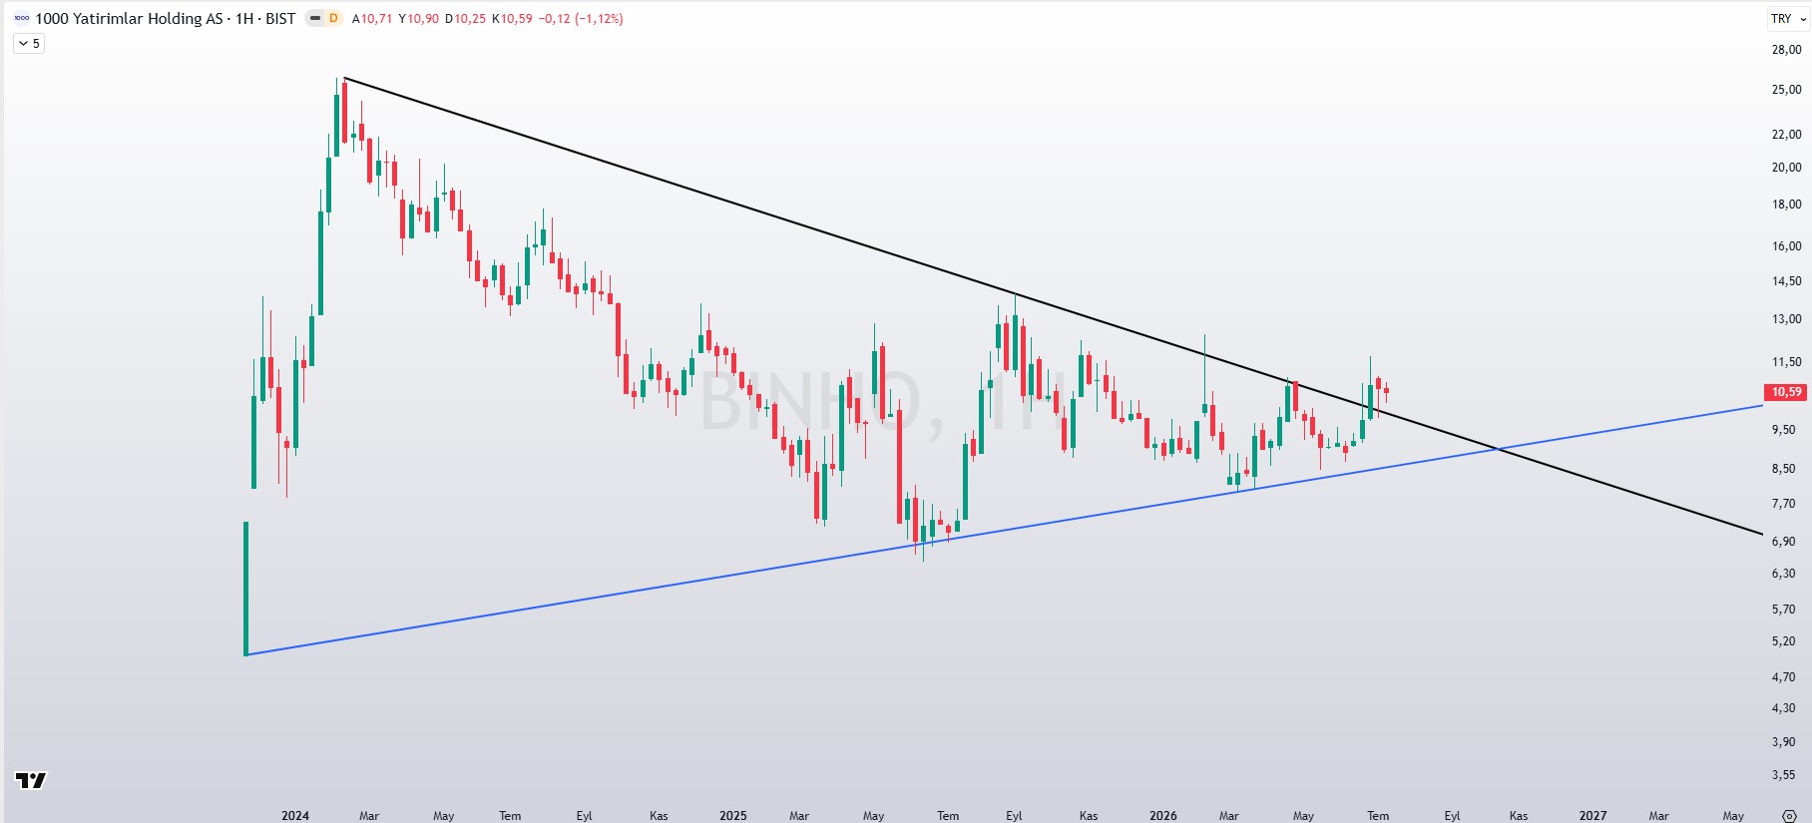Expand the collapsed indicators legend showing 5
1812x823 pixels.
pos(29,43)
